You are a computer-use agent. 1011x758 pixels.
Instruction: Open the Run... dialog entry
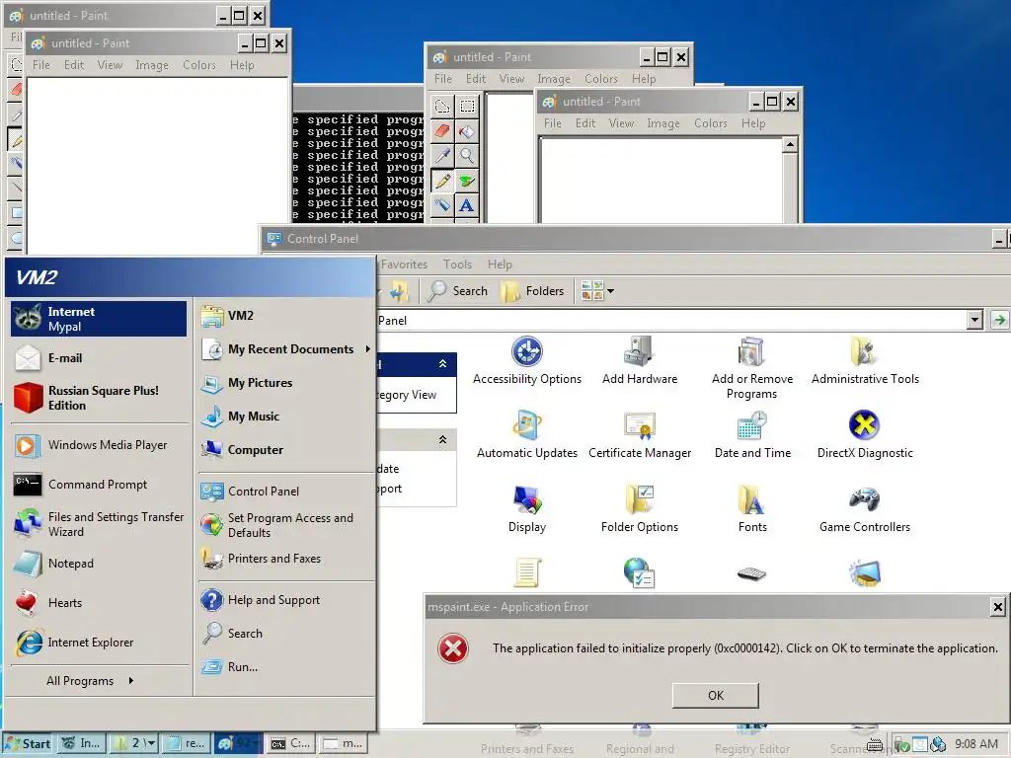click(x=285, y=666)
